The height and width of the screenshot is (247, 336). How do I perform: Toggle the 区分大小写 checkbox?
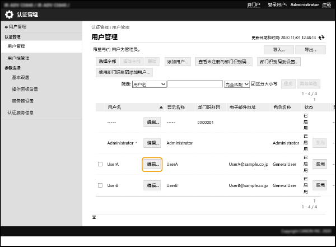(253, 83)
